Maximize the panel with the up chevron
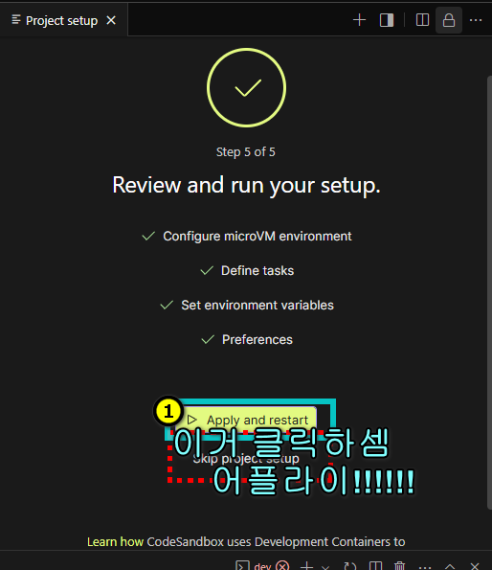Screen dimensions: 492x570 click(x=450, y=566)
